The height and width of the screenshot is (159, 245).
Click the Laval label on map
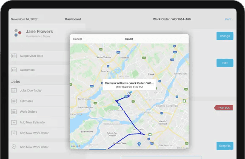[x=151, y=74]
